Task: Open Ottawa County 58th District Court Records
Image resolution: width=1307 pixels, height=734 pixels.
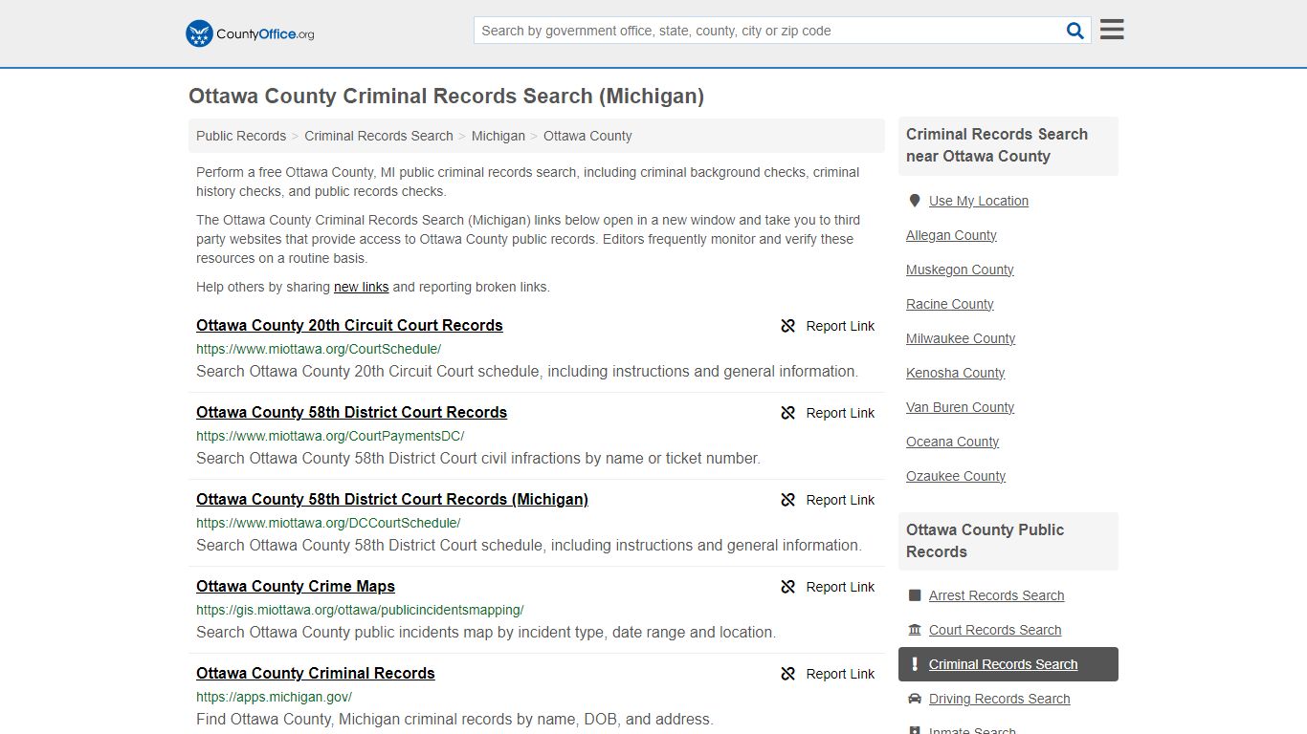Action: (x=352, y=412)
